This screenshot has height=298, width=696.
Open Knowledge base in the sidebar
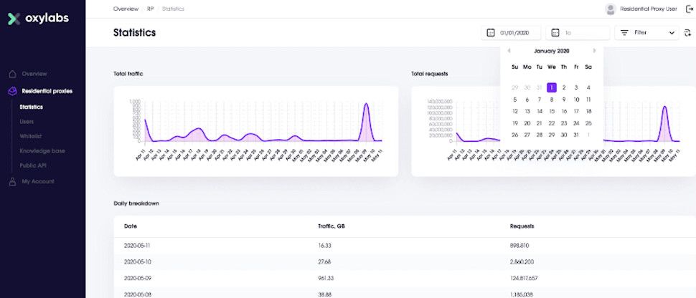coord(42,150)
